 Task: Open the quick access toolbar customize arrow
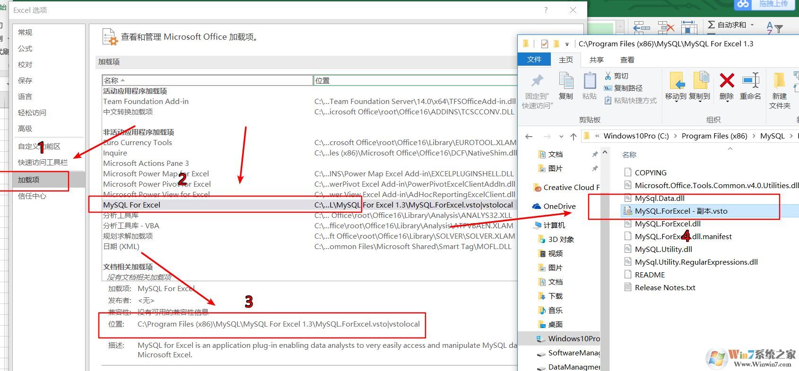[567, 44]
